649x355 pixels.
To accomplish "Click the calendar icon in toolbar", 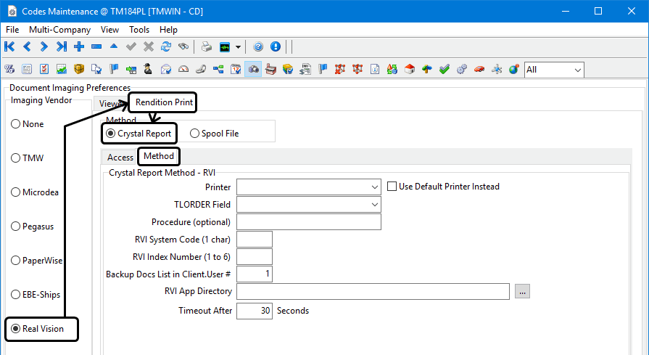I will [x=236, y=70].
